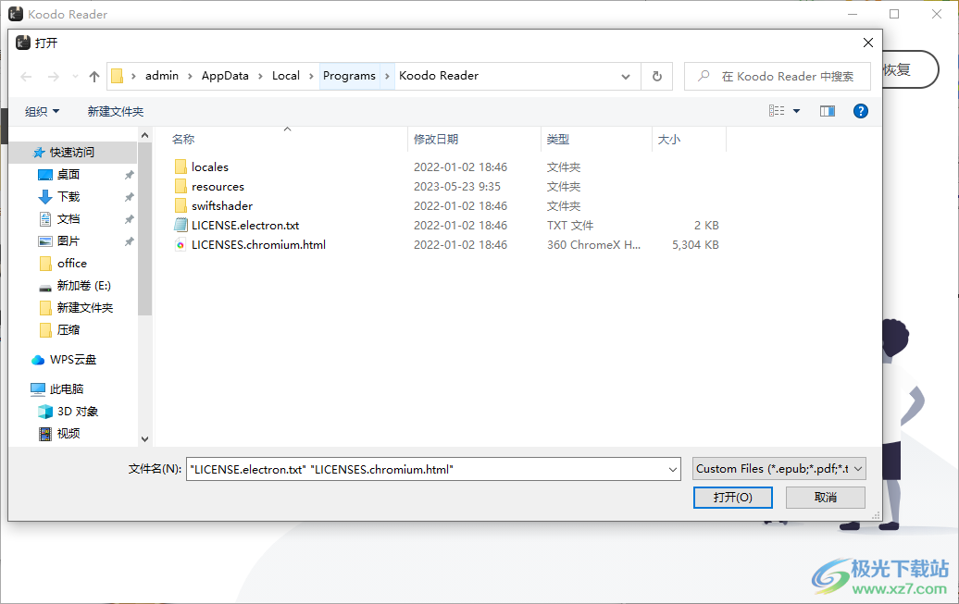
Task: Expand address bar history dropdown
Action: (626, 77)
